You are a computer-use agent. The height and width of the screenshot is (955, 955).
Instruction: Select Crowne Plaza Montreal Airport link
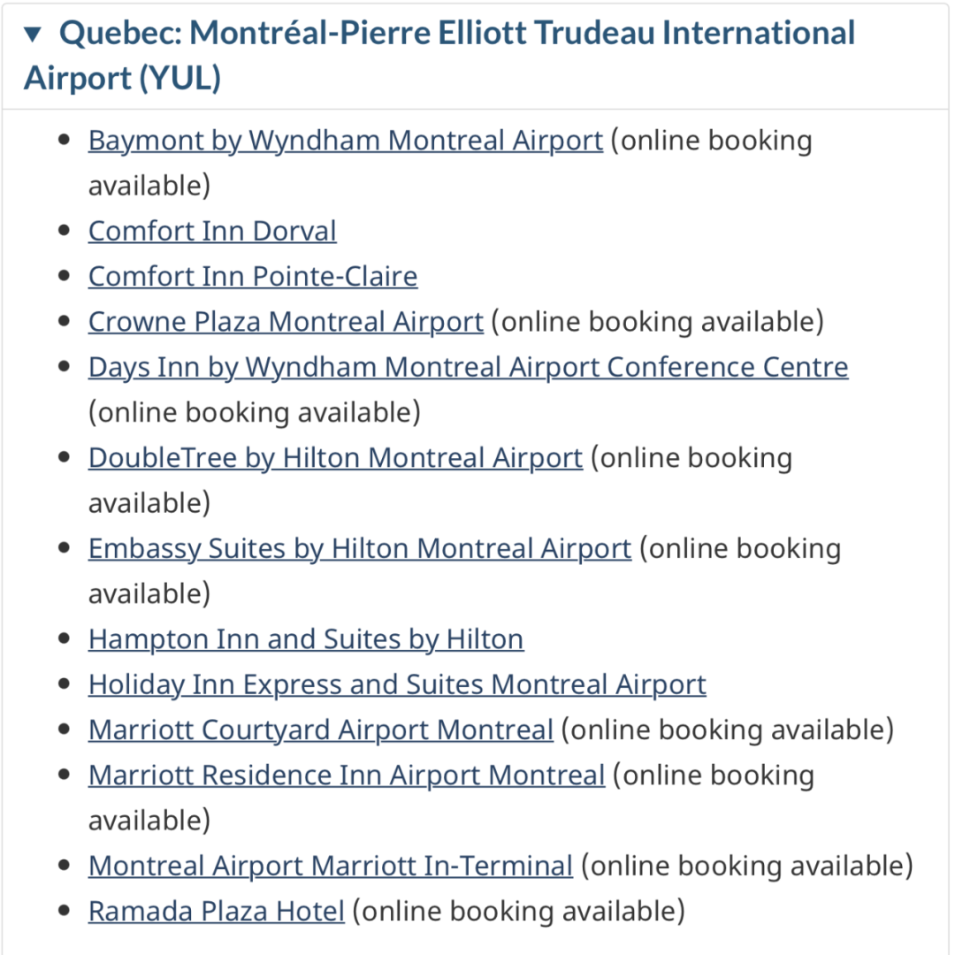(286, 322)
